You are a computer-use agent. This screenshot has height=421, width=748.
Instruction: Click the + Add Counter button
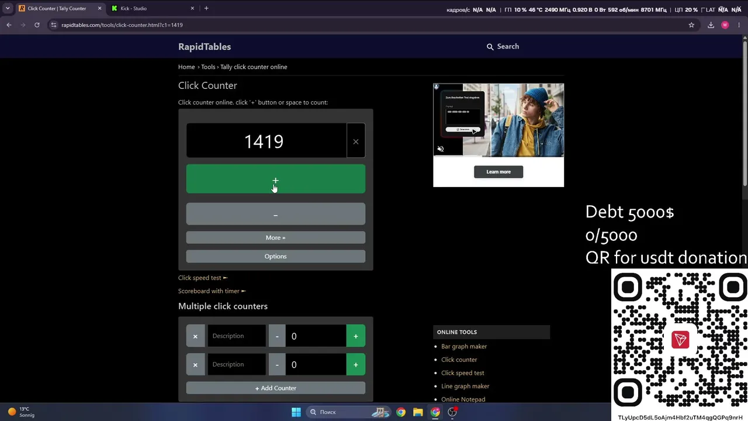pyautogui.click(x=276, y=388)
